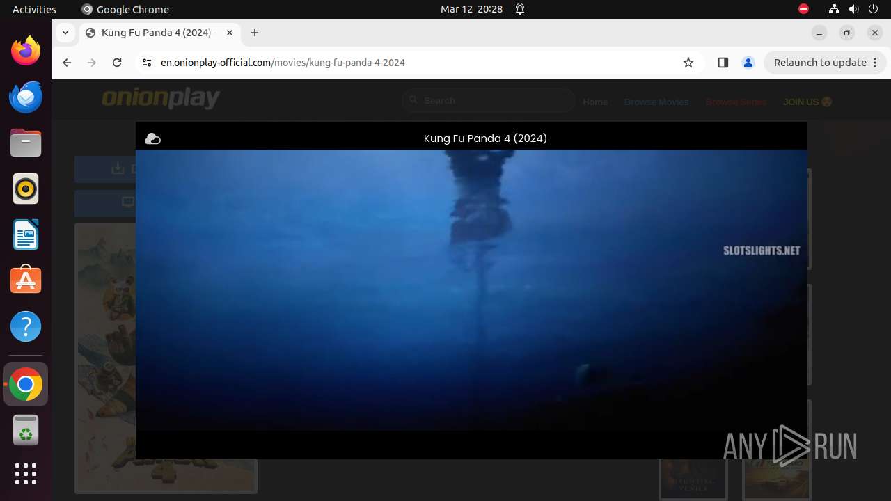This screenshot has height=501, width=891.
Task: View site information icon in address bar
Action: (146, 63)
